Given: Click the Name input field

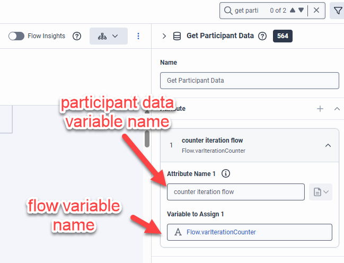Looking at the screenshot, I should (x=249, y=81).
